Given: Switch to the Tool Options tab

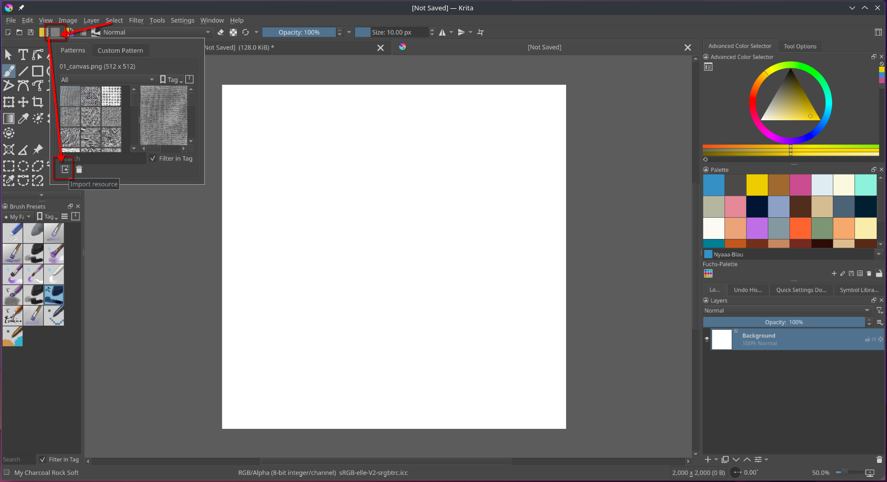Looking at the screenshot, I should 800,46.
